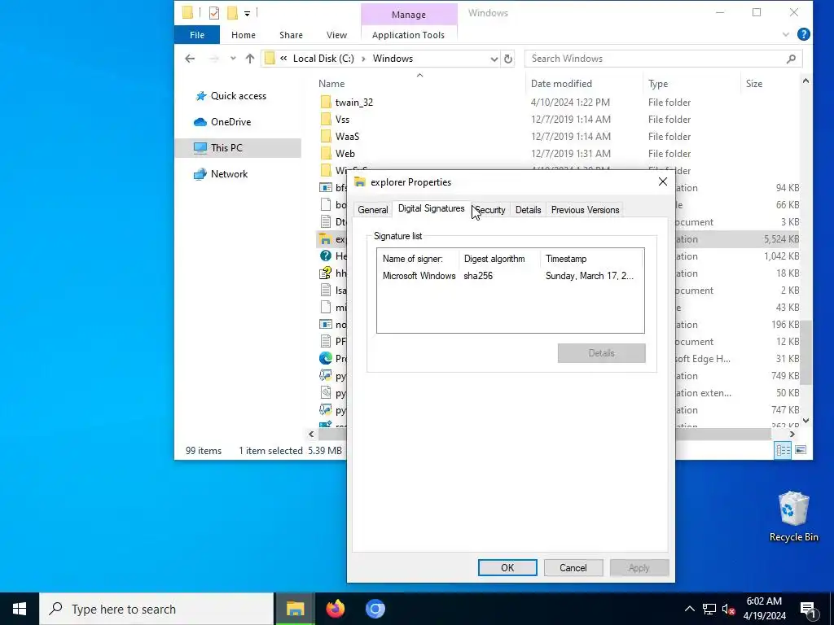834x625 pixels.
Task: Select the twain_32 folder
Action: pos(353,102)
